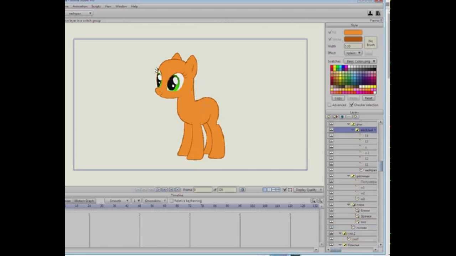
Task: Enable Relative keyframing checkbox
Action: coord(172,201)
